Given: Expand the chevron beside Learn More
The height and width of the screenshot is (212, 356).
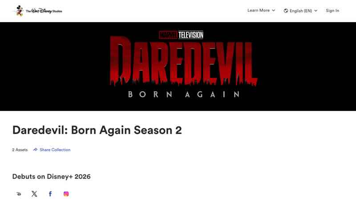Looking at the screenshot, I should (273, 10).
